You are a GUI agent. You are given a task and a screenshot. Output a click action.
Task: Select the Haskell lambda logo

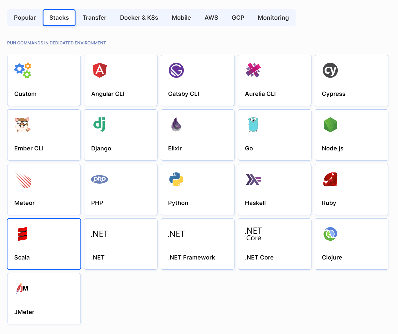[253, 179]
